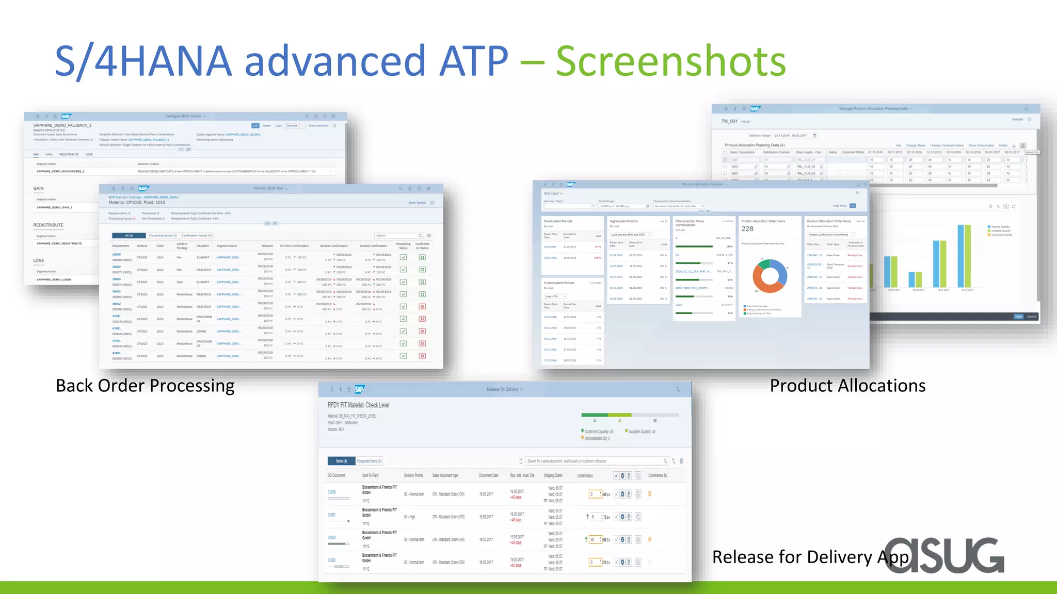Click red confirmation status for requirement 47301 000030
This screenshot has height=594, width=1057.
[x=422, y=319]
